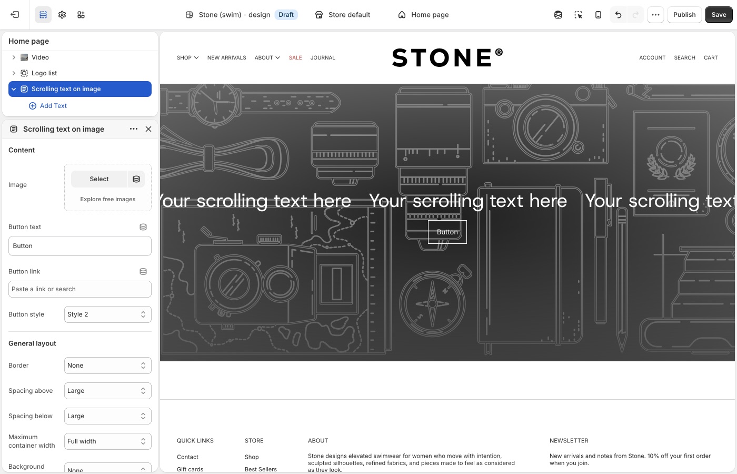Open the Background dropdown
Image resolution: width=737 pixels, height=474 pixels.
(x=108, y=468)
